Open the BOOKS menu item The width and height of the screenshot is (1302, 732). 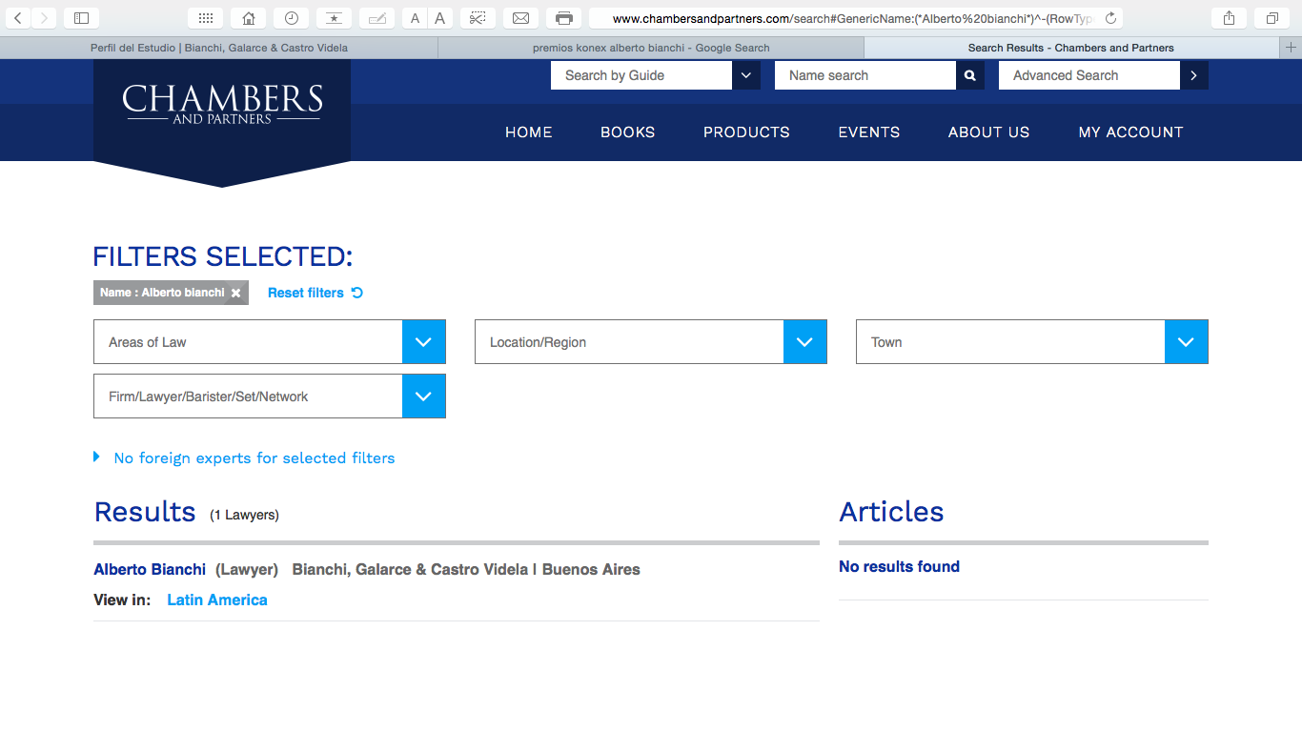point(628,132)
